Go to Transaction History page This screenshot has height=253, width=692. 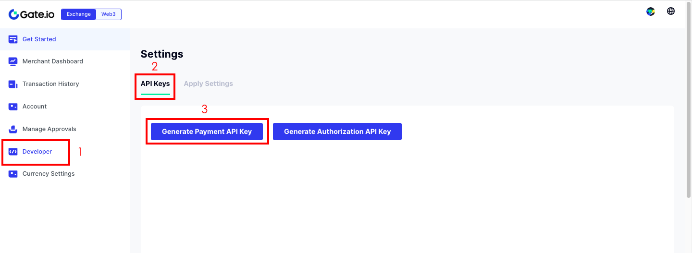pyautogui.click(x=50, y=84)
